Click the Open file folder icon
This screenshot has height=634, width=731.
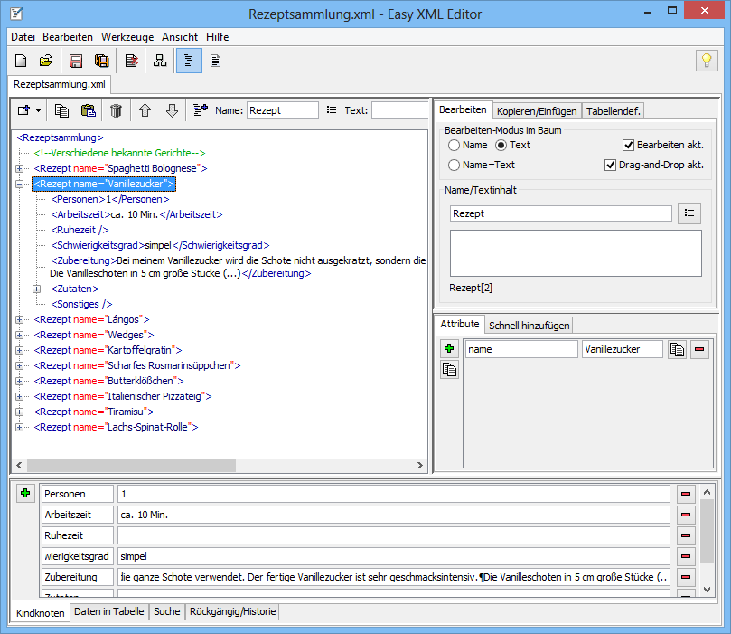pos(46,61)
